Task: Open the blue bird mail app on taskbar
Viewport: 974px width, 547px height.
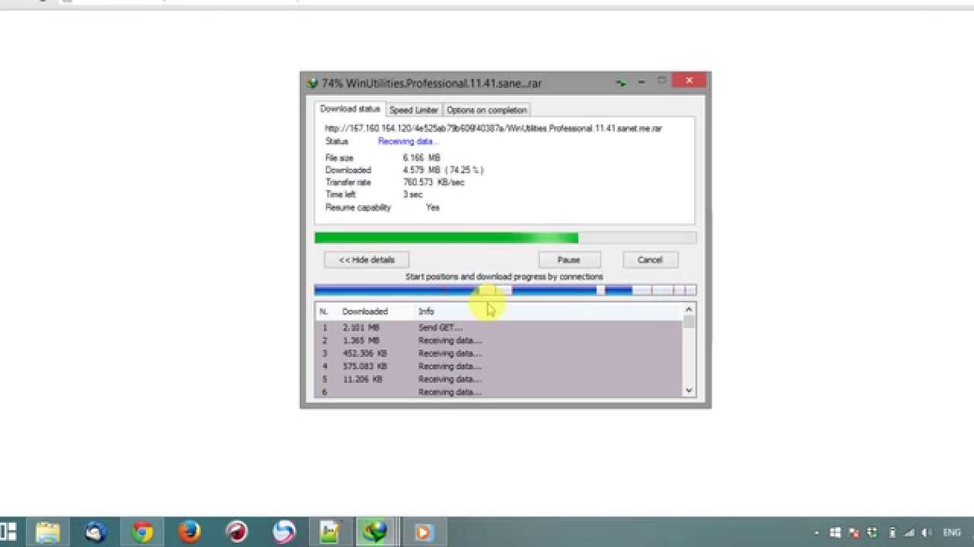Action: coord(95,532)
